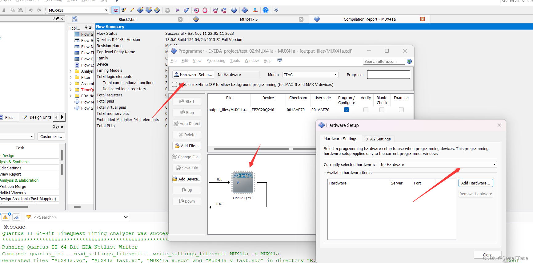Close the Block2.bdf tab
This screenshot has width=533, height=263.
coord(180,19)
